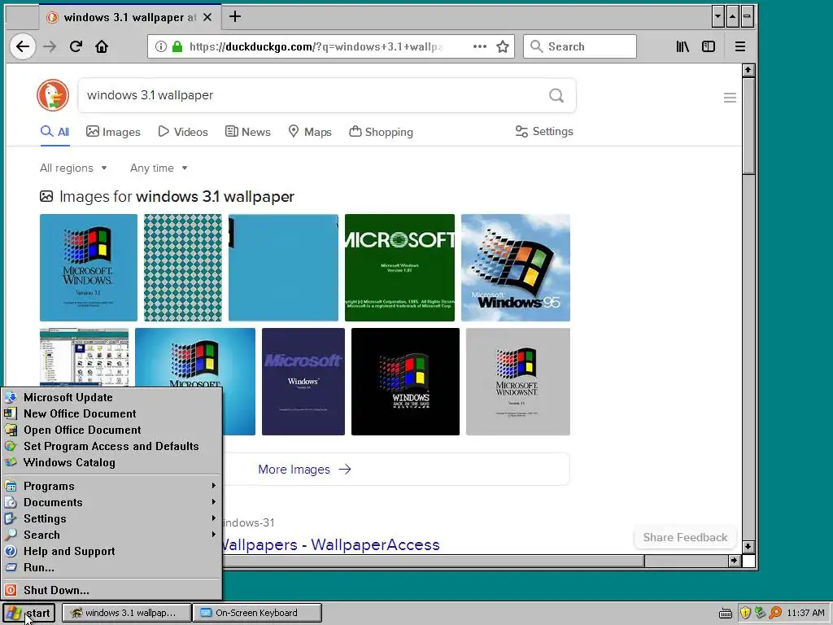Click the Images for heading picture icon
The width and height of the screenshot is (833, 625).
click(46, 197)
